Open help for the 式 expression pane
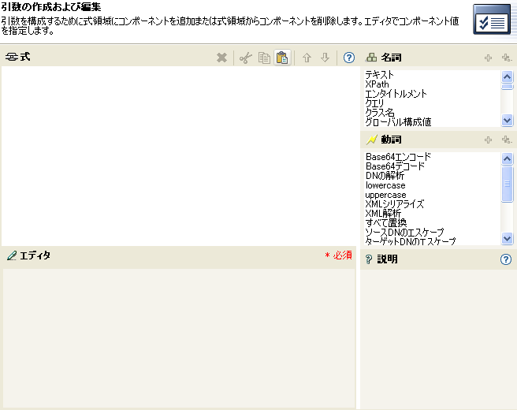 point(349,58)
